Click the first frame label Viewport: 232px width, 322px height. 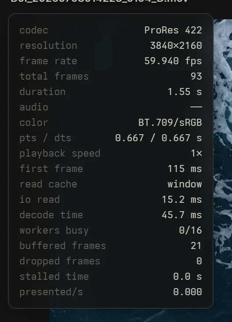[x=51, y=169]
